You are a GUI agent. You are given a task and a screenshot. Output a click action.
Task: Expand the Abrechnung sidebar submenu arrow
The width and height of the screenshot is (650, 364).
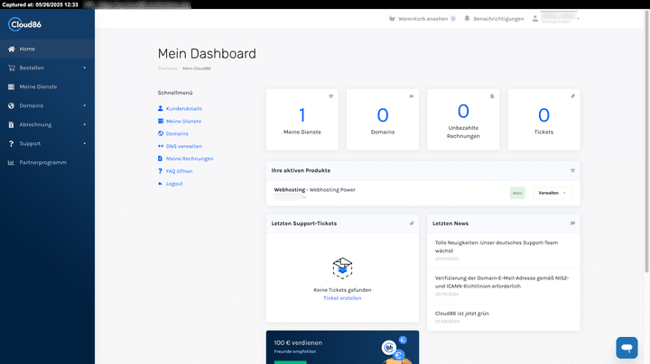pos(85,124)
